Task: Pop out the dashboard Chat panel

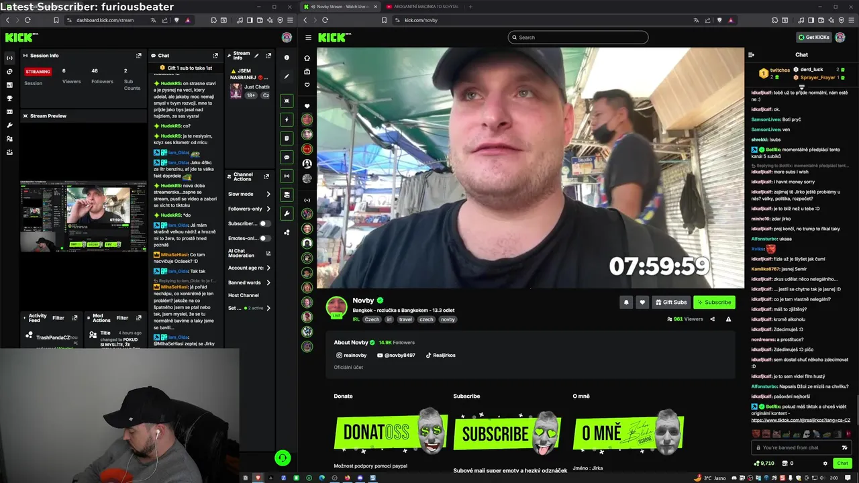Action: tap(215, 56)
